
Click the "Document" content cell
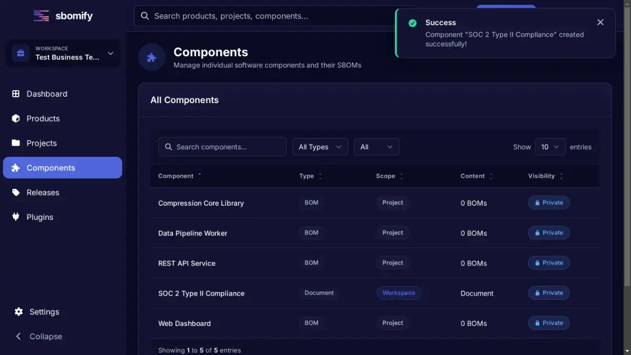477,293
